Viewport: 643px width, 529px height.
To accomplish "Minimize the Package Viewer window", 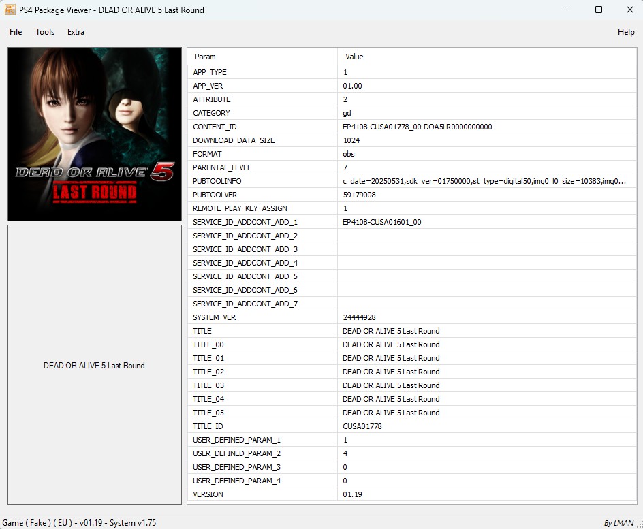I will point(567,10).
